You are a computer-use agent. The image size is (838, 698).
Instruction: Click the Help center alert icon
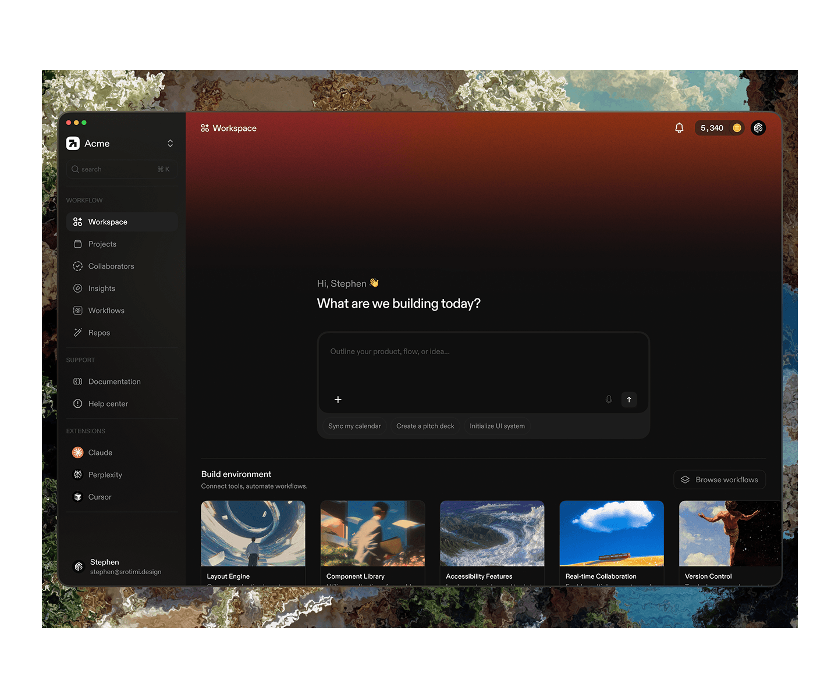click(x=77, y=404)
